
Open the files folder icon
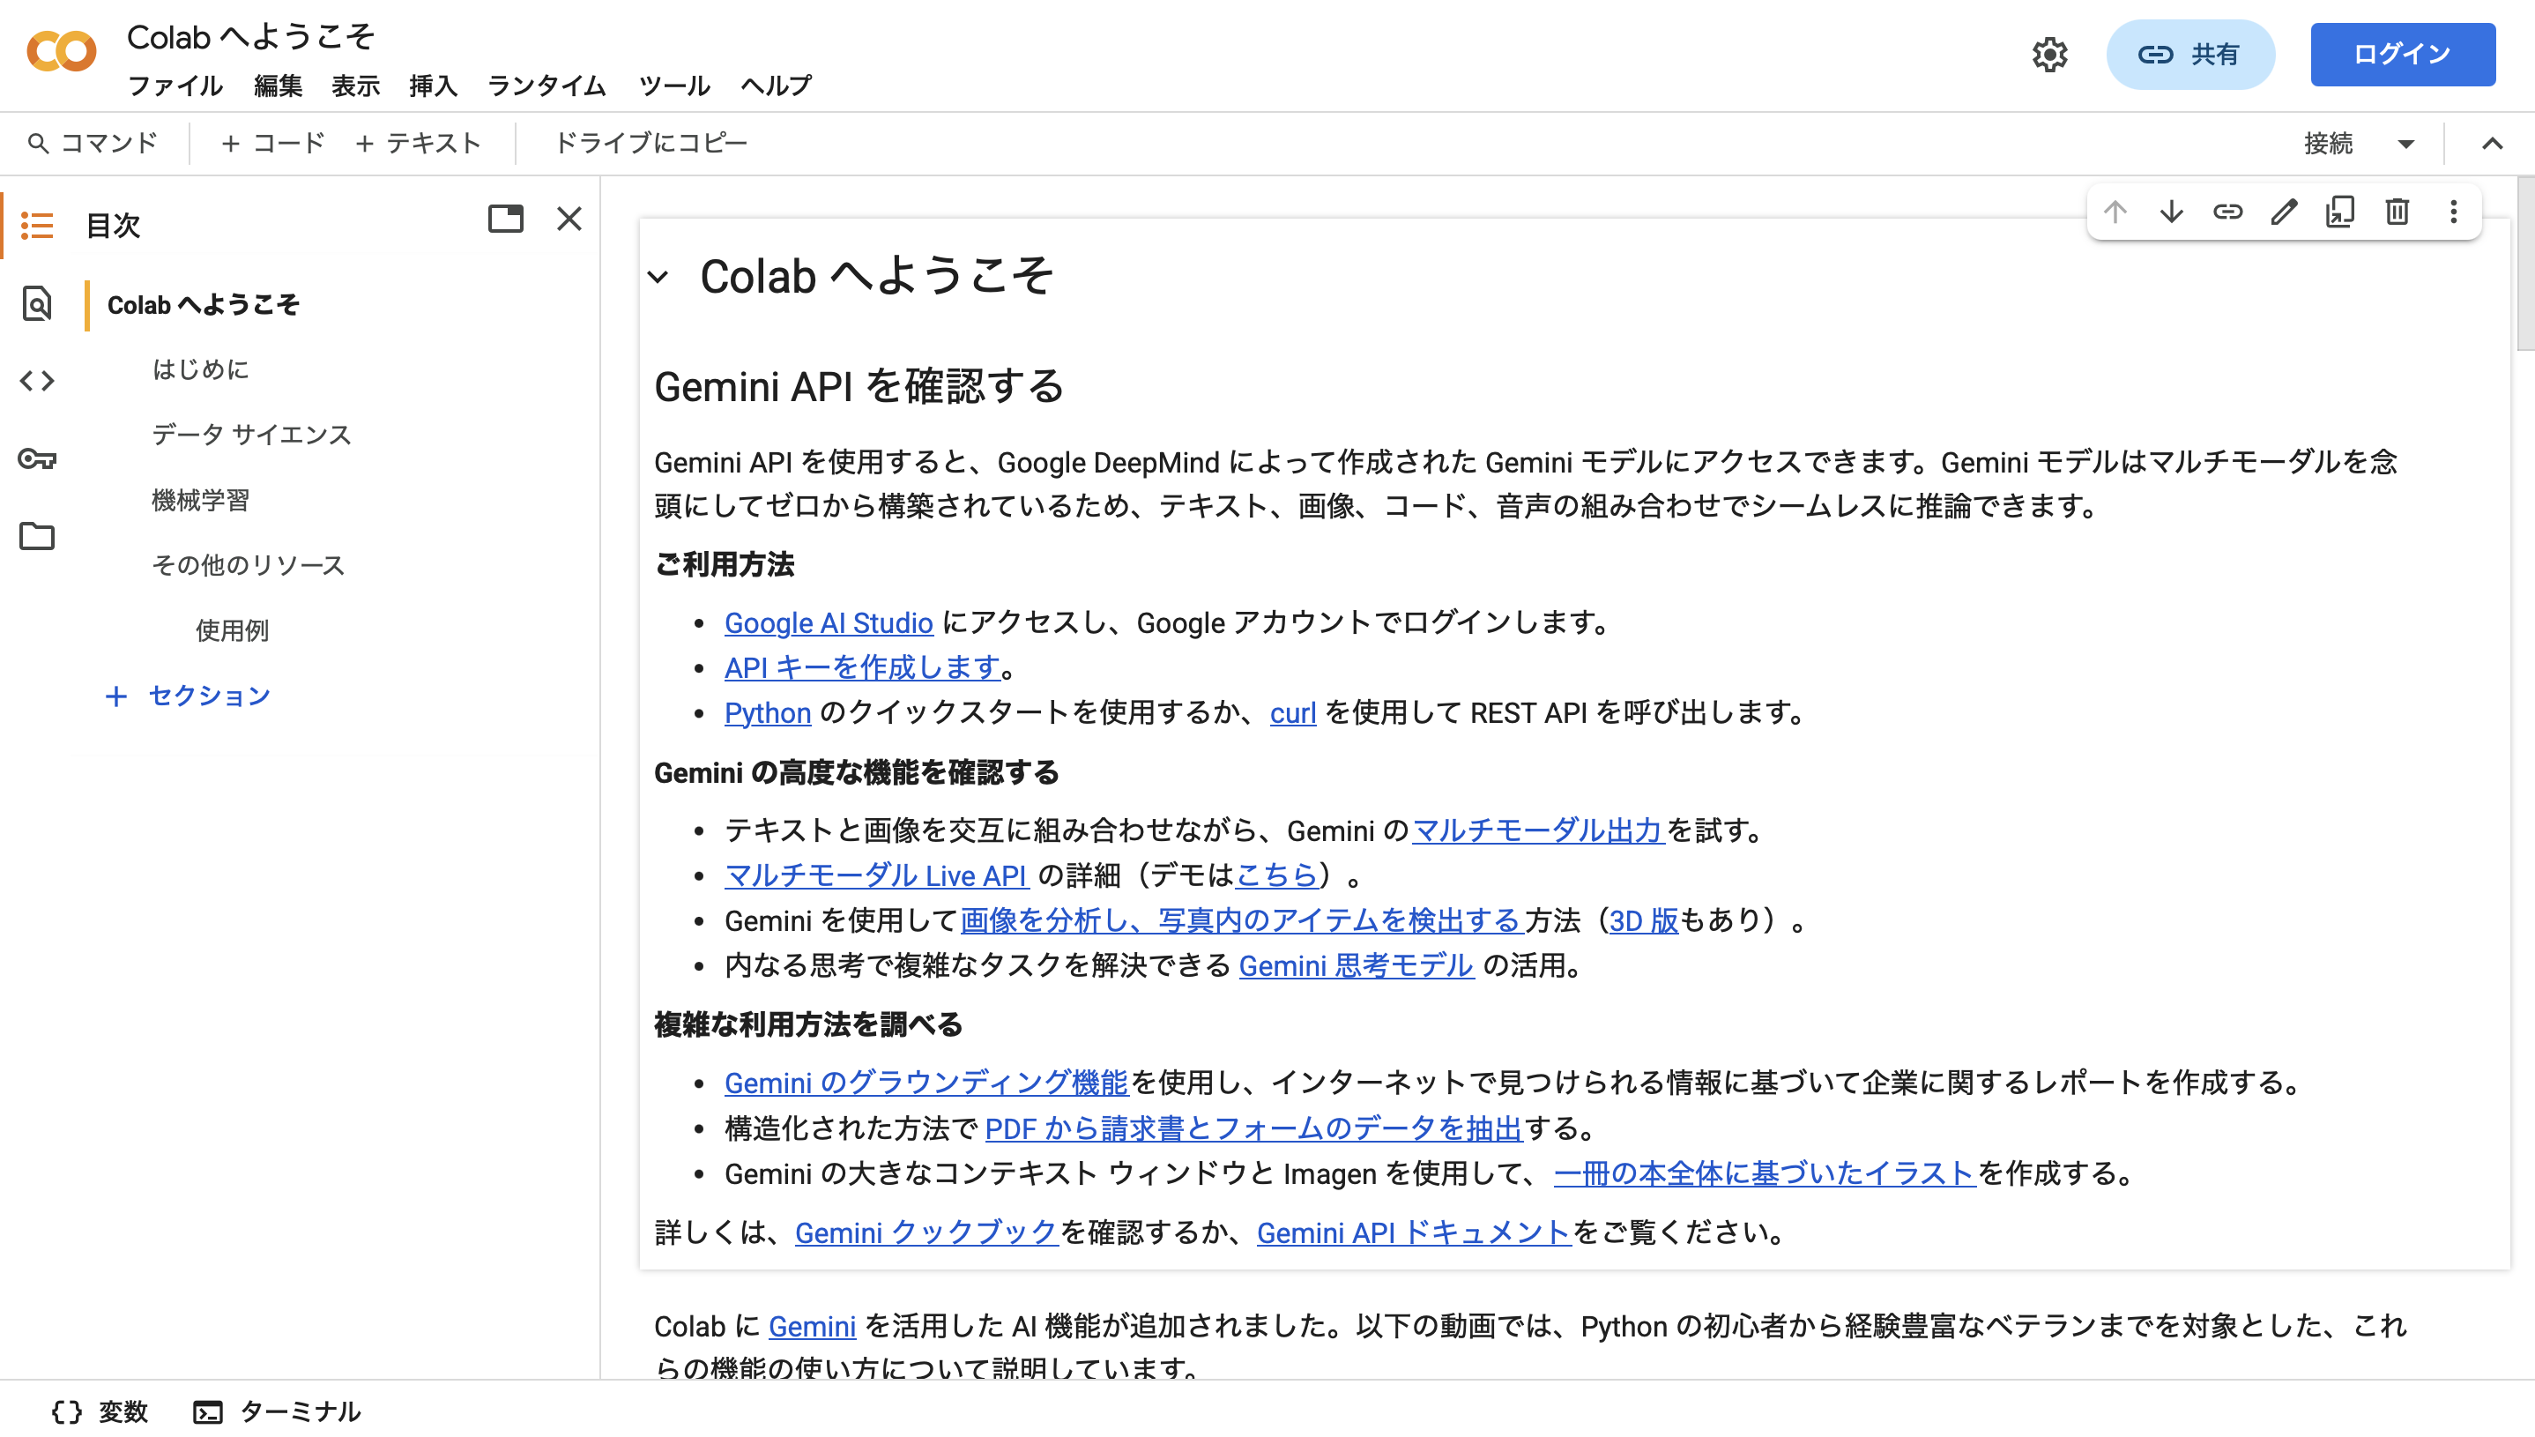tap(38, 537)
